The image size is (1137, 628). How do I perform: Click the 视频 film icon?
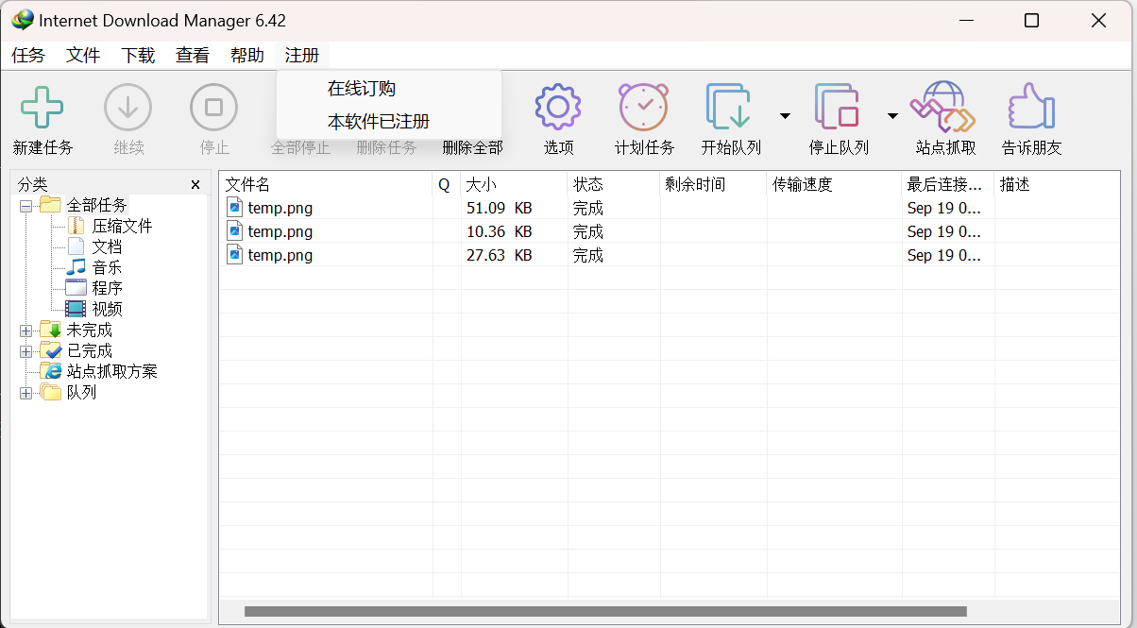tap(76, 309)
